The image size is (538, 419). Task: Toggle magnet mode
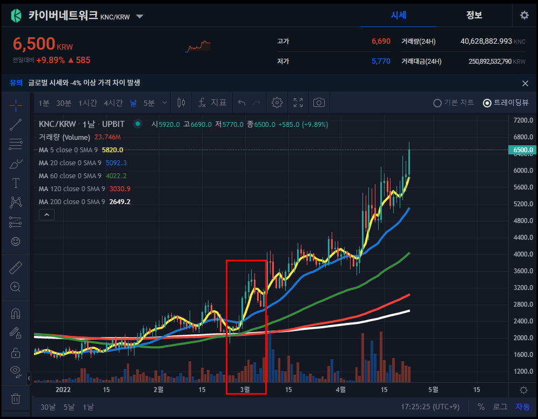[16, 313]
